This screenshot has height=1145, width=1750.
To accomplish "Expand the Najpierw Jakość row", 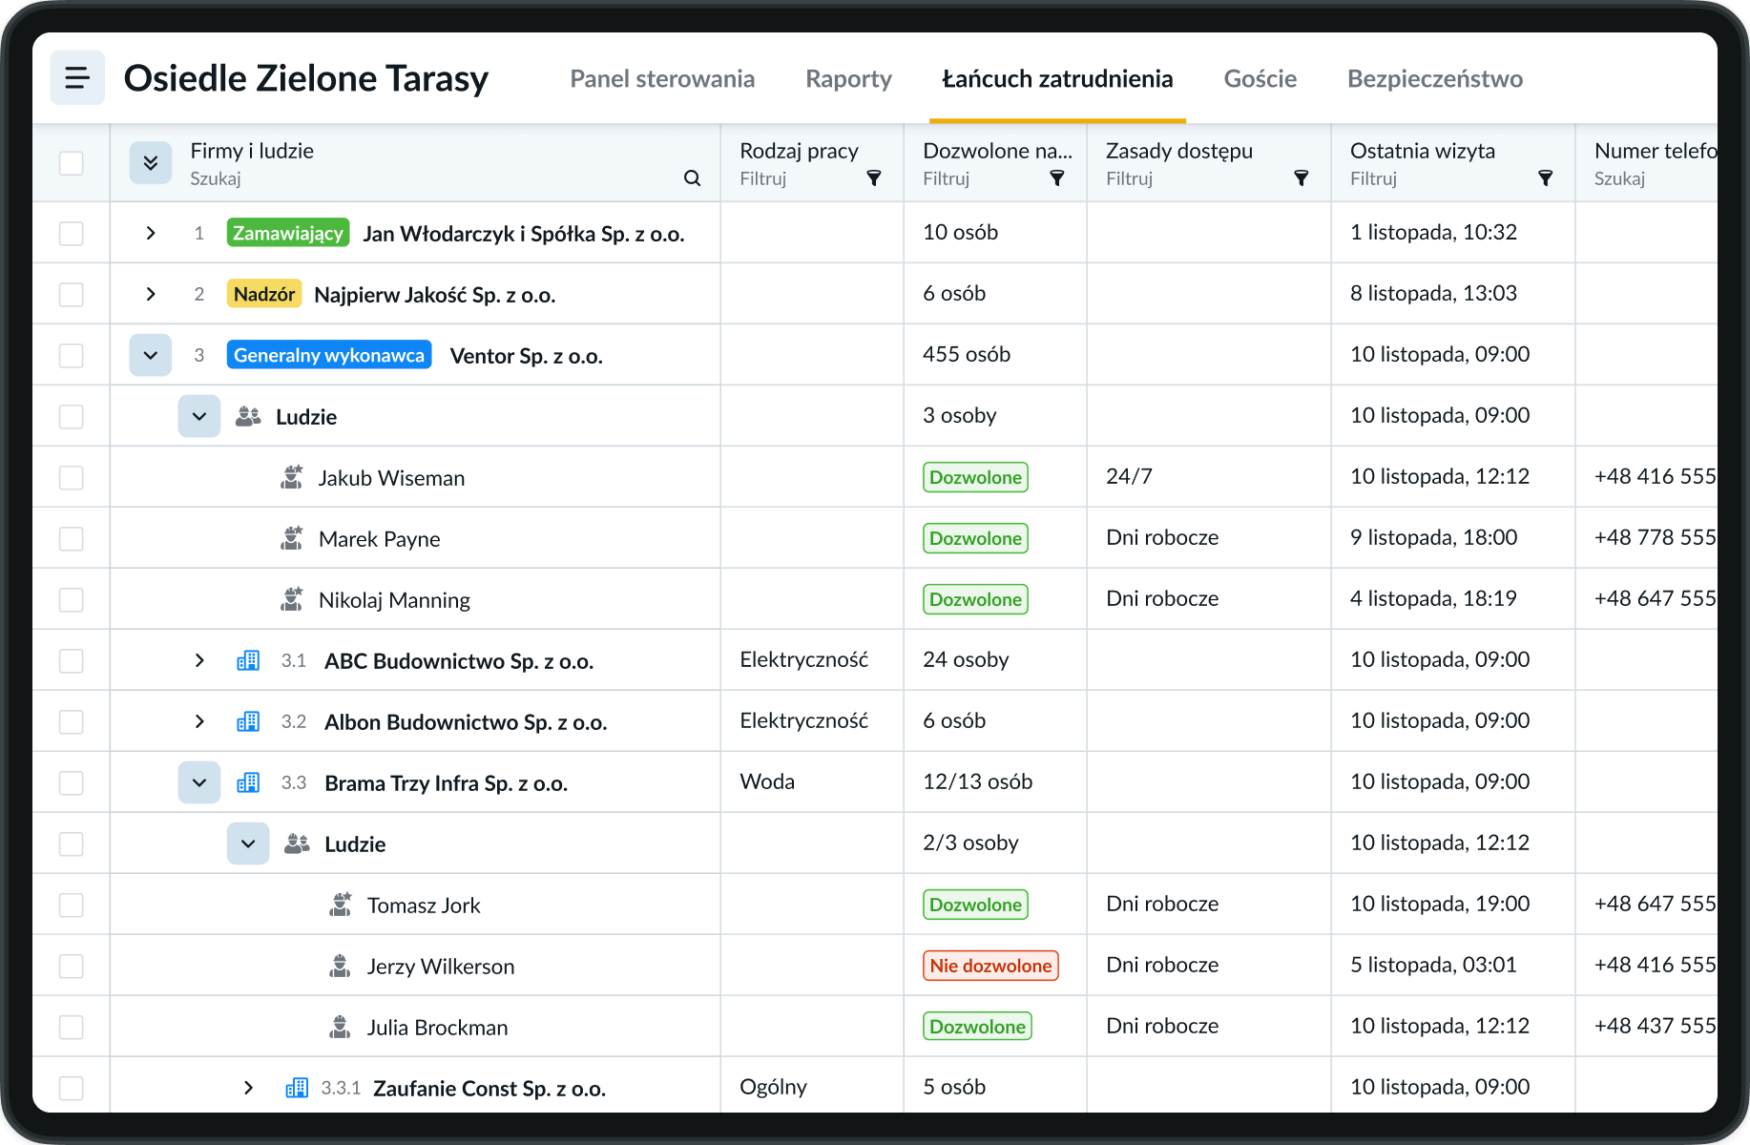I will [151, 294].
